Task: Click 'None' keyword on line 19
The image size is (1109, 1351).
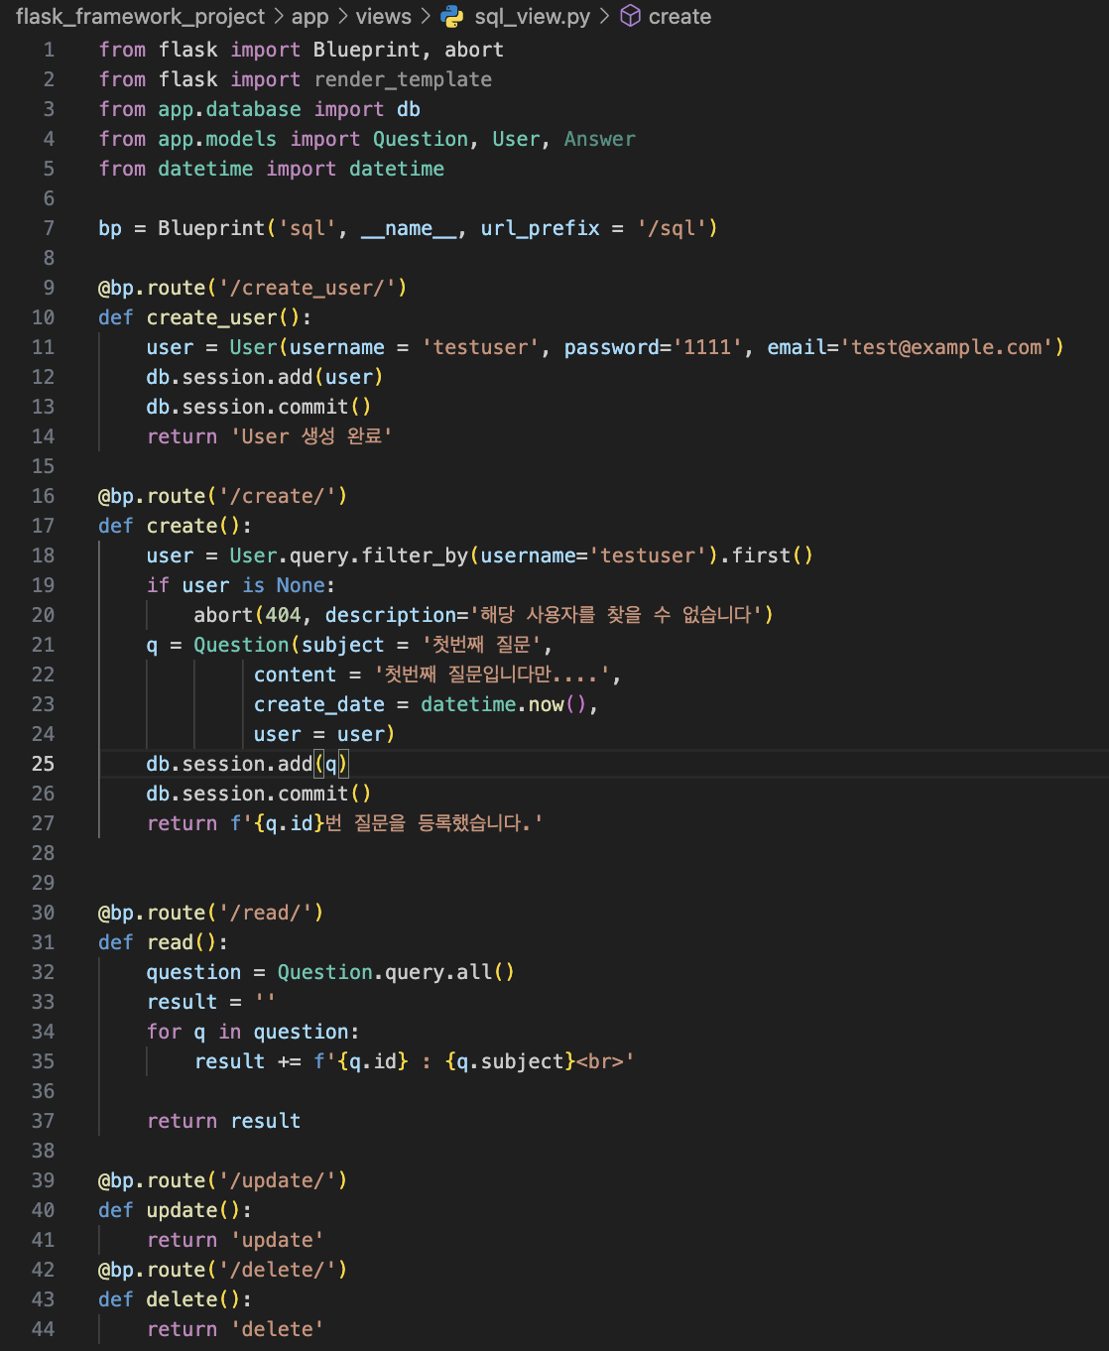Action: click(301, 585)
